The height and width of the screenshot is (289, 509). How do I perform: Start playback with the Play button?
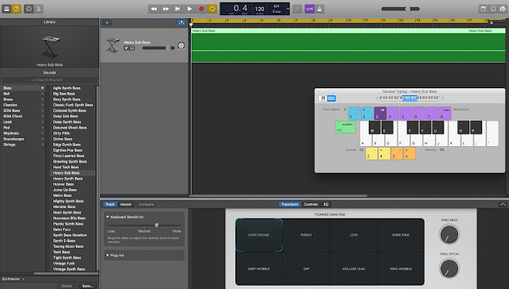[189, 9]
